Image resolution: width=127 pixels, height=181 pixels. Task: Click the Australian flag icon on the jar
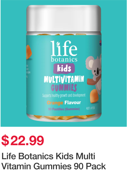point(101,43)
